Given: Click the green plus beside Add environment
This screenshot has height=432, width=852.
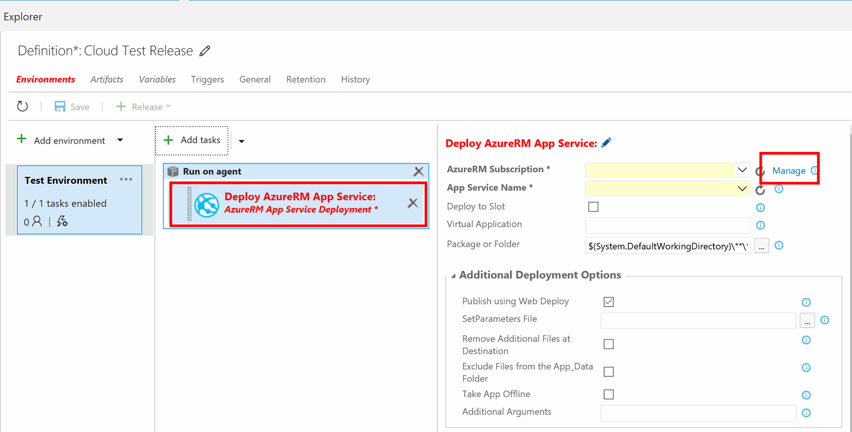Looking at the screenshot, I should pyautogui.click(x=22, y=139).
